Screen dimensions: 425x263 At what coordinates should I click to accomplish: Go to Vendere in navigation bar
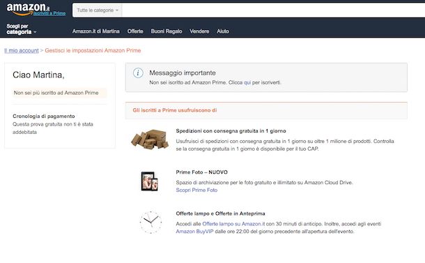[199, 31]
